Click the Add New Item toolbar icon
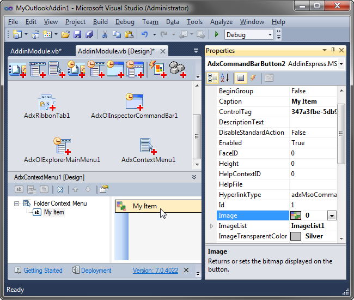The height and width of the screenshot is (300, 354). (47, 34)
